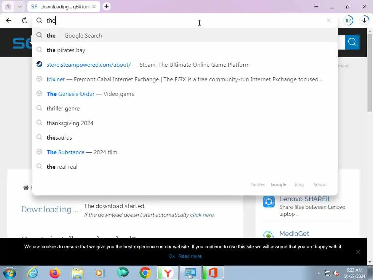Image resolution: width=373 pixels, height=280 pixels.
Task: Choose 'the — Google Search' suggestion
Action: point(185,35)
